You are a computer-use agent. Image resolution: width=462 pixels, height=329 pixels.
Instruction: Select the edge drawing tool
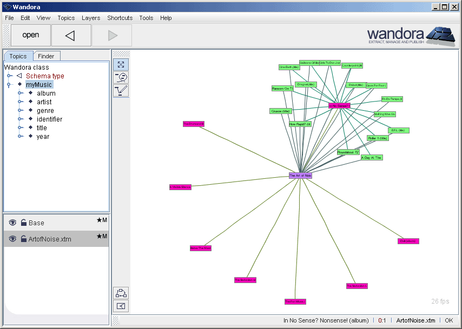[x=121, y=90]
